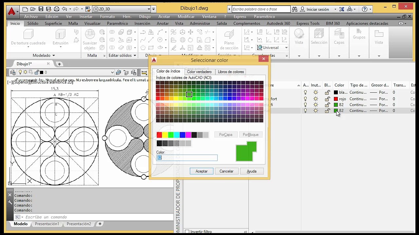Toggle the lock on the highlighted layer row

[327, 111]
